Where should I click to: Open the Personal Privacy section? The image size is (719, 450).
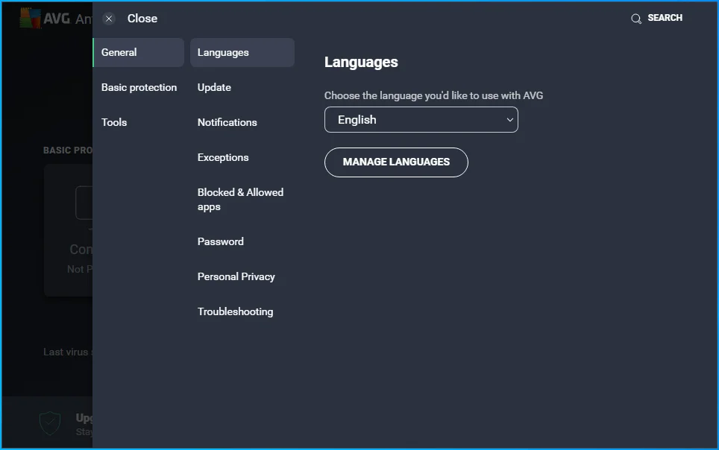tap(236, 277)
